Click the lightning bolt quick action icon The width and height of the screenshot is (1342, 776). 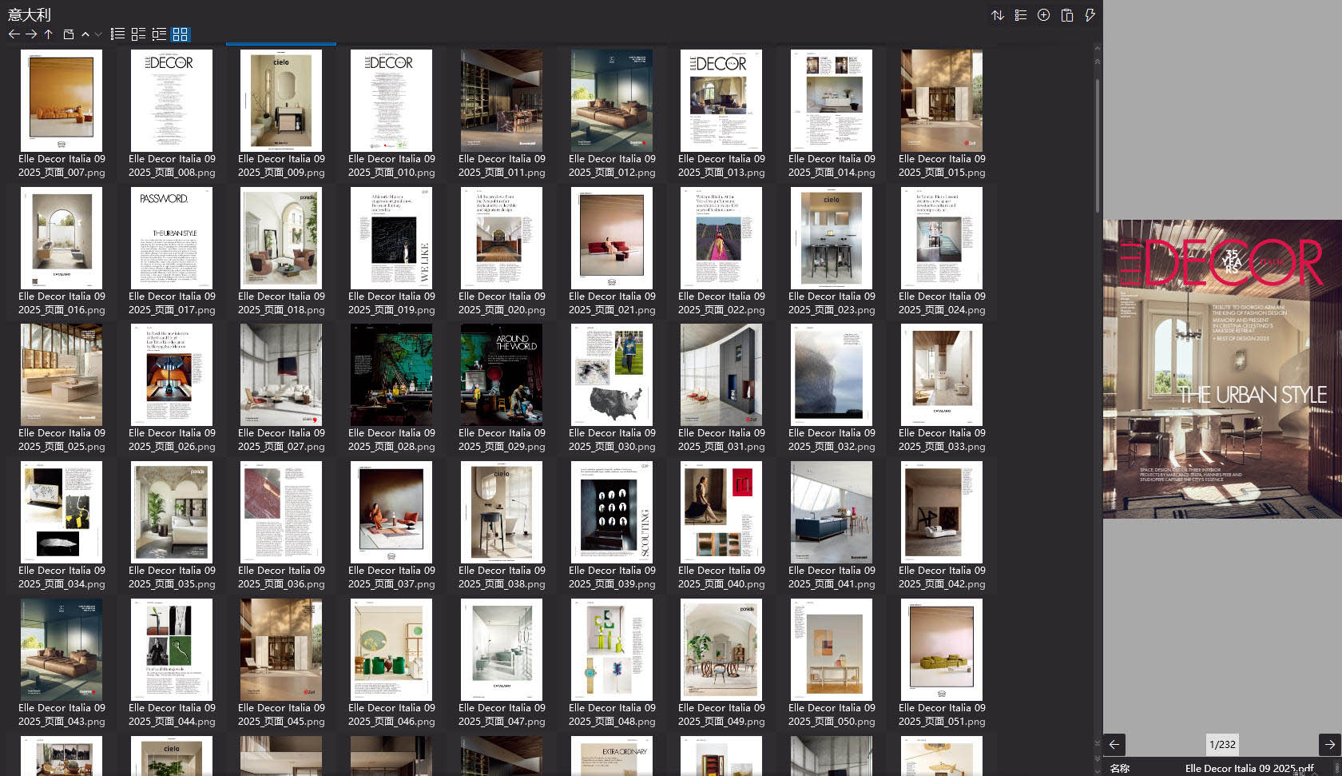tap(1090, 15)
